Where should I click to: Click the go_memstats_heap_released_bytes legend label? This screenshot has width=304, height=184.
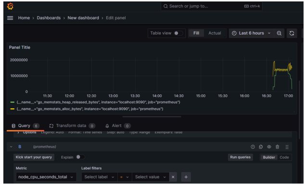[98, 102]
